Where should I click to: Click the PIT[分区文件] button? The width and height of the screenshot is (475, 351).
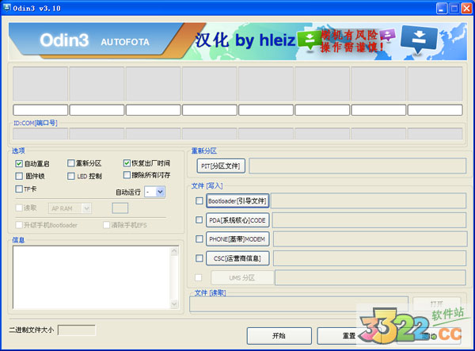pyautogui.click(x=221, y=166)
